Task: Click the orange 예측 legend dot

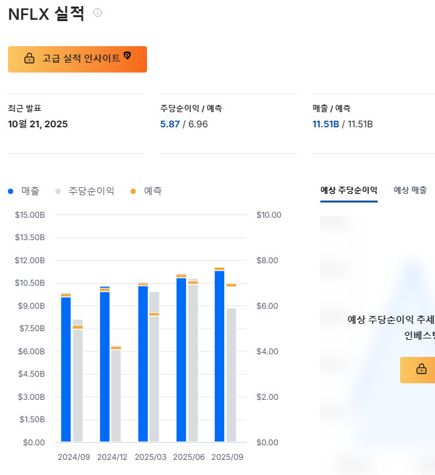Action: pyautogui.click(x=133, y=191)
